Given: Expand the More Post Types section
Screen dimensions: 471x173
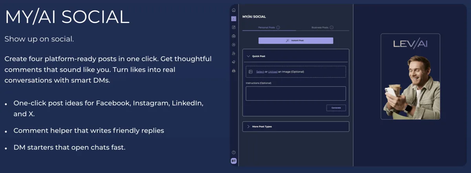Looking at the screenshot, I should coord(296,127).
